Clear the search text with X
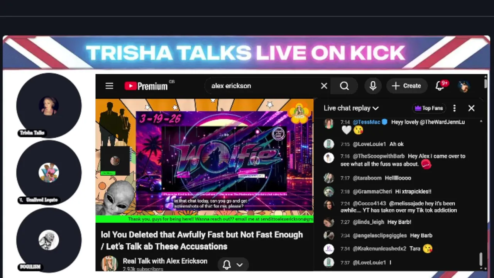 click(324, 86)
